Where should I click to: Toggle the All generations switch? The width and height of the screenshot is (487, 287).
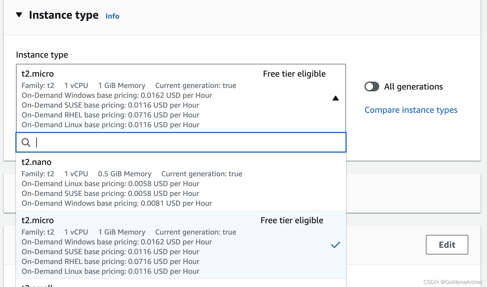tap(372, 86)
